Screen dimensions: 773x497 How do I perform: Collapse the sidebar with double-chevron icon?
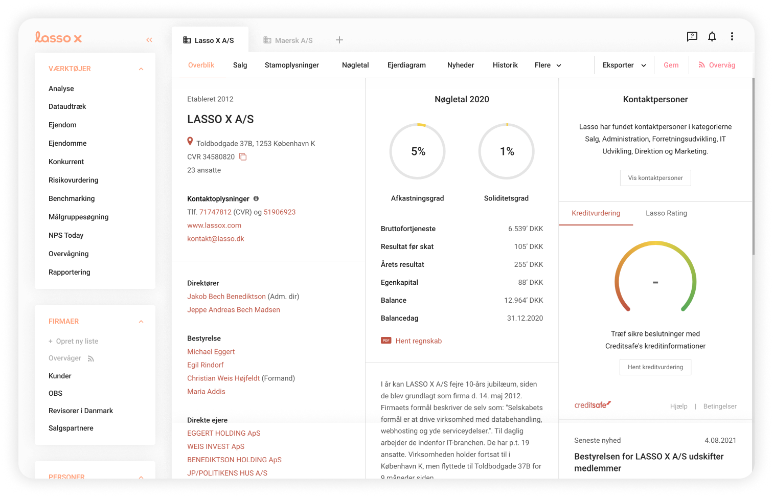[x=149, y=40]
